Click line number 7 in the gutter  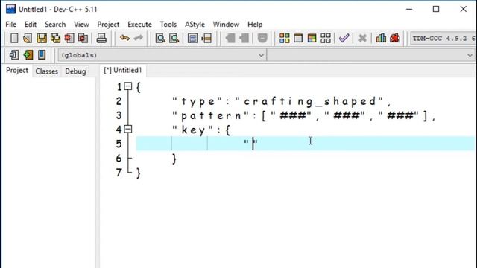click(119, 173)
